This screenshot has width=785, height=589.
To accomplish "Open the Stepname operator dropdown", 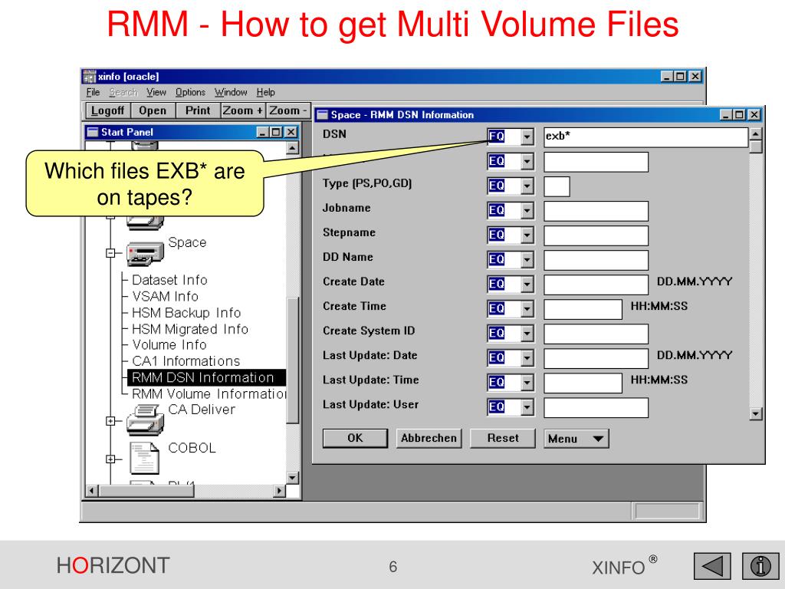I will (x=527, y=235).
